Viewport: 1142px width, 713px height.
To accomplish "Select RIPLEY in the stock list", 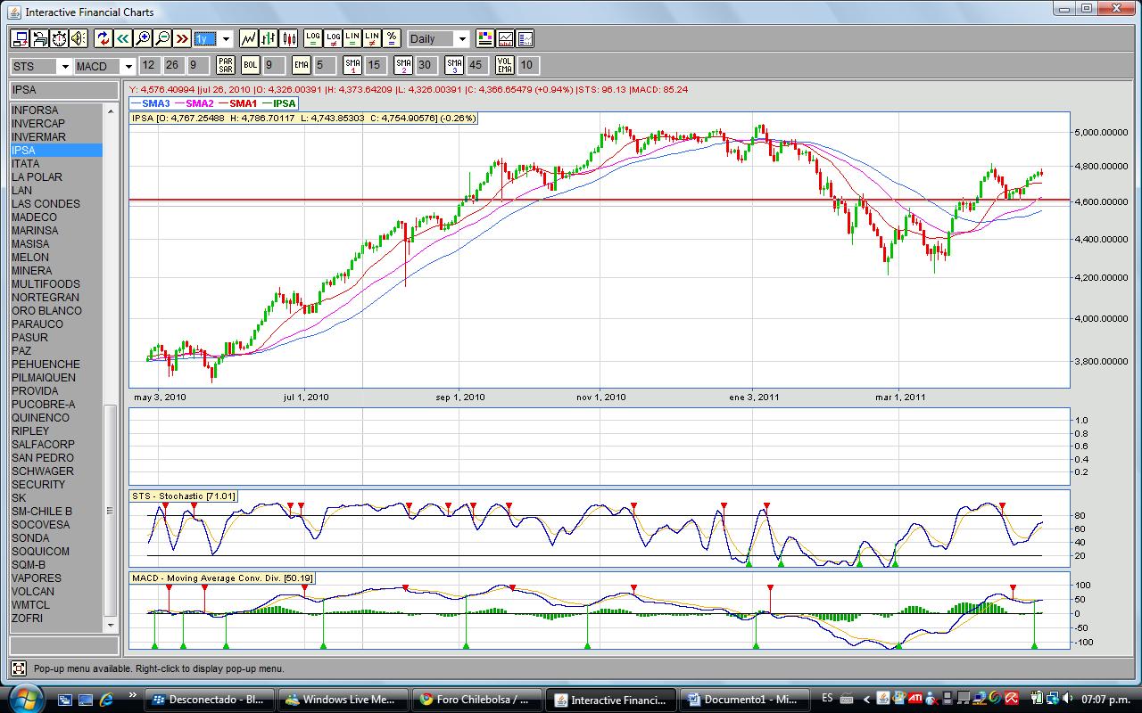I will point(56,431).
